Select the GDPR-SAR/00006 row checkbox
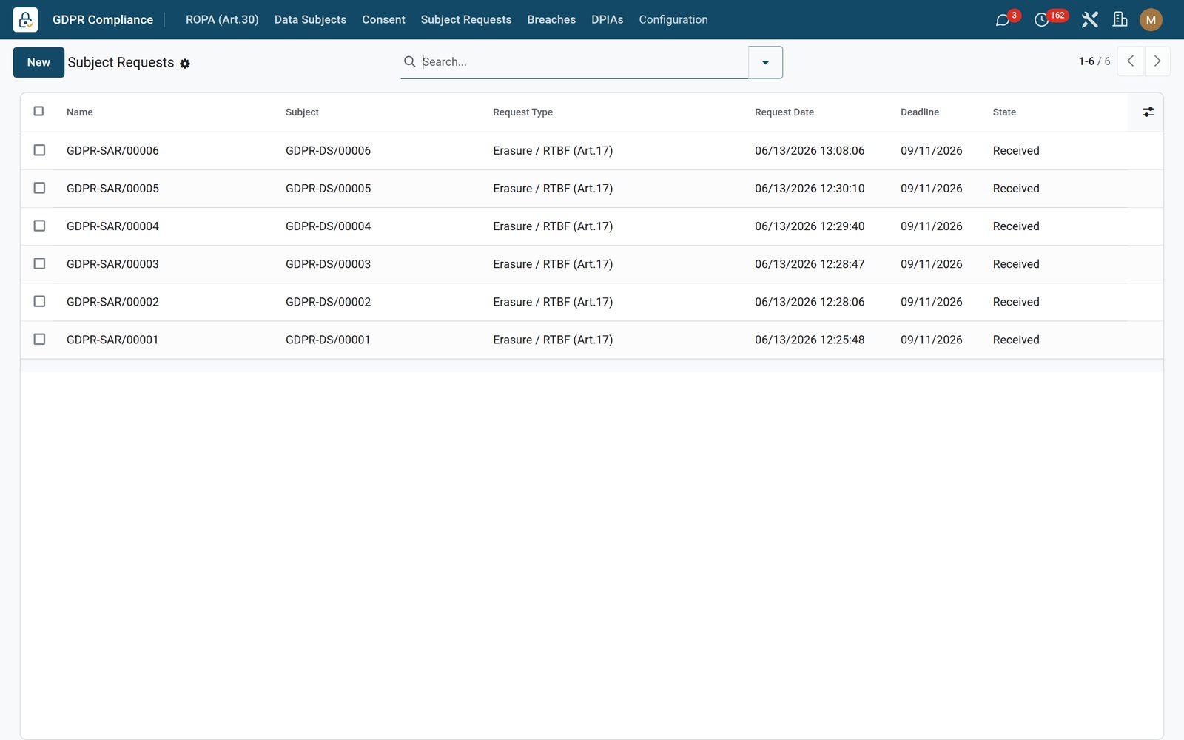Screen dimensions: 1184x740 (x=39, y=150)
